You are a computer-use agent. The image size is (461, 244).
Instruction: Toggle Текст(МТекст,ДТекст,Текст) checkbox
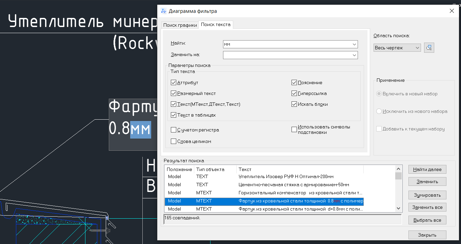[x=174, y=104]
